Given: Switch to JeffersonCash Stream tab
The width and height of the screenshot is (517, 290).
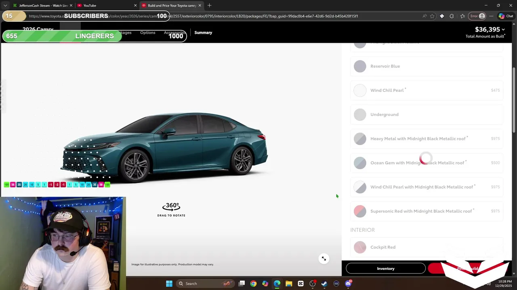Looking at the screenshot, I should coord(42,6).
